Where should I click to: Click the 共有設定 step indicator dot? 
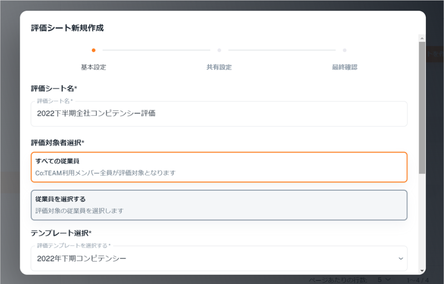(x=219, y=50)
